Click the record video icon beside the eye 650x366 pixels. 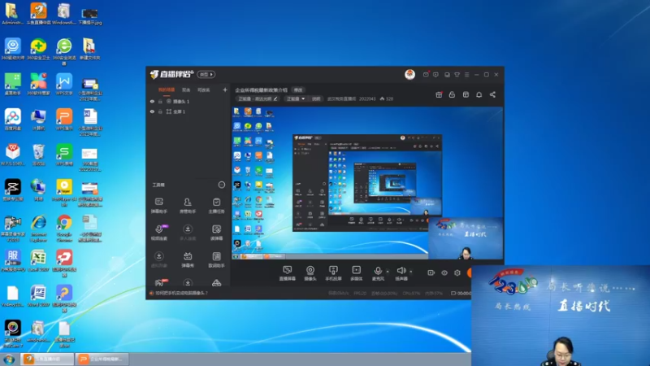click(431, 272)
